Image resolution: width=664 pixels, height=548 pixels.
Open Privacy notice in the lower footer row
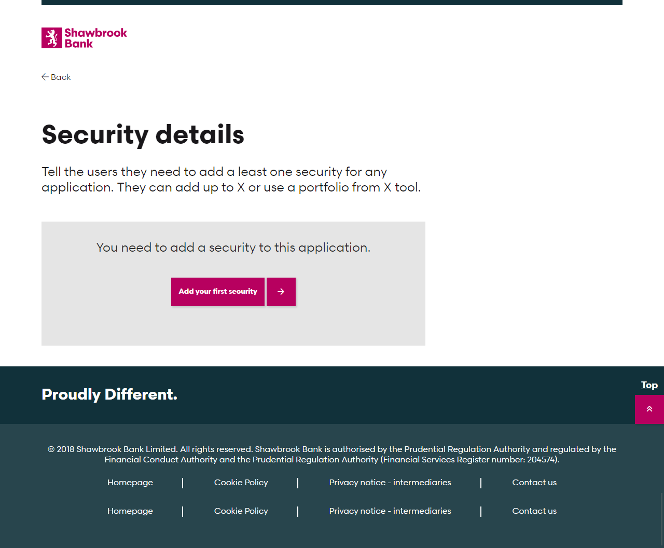[x=390, y=511]
